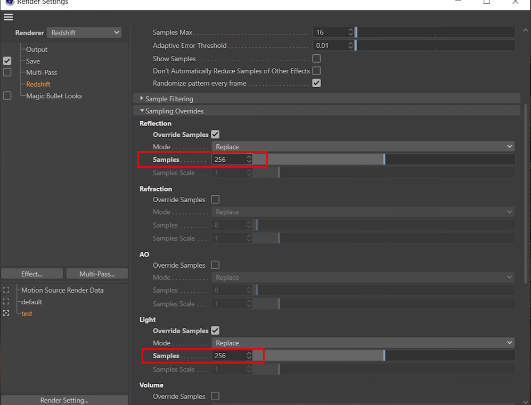Select Magic Bullet Looks settings item
This screenshot has width=531, height=405.
(x=54, y=96)
